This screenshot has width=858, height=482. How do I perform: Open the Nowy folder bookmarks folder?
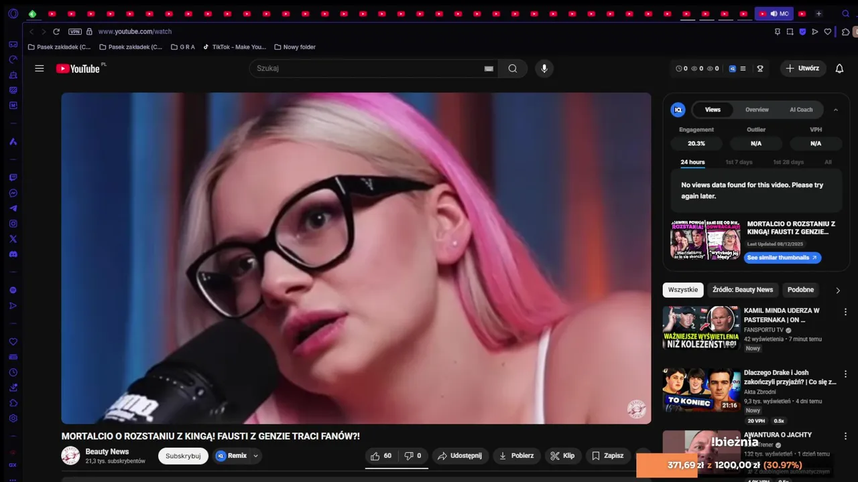pyautogui.click(x=295, y=47)
